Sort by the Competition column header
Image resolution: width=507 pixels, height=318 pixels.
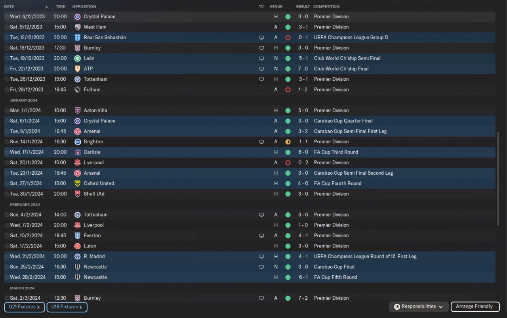tap(326, 6)
